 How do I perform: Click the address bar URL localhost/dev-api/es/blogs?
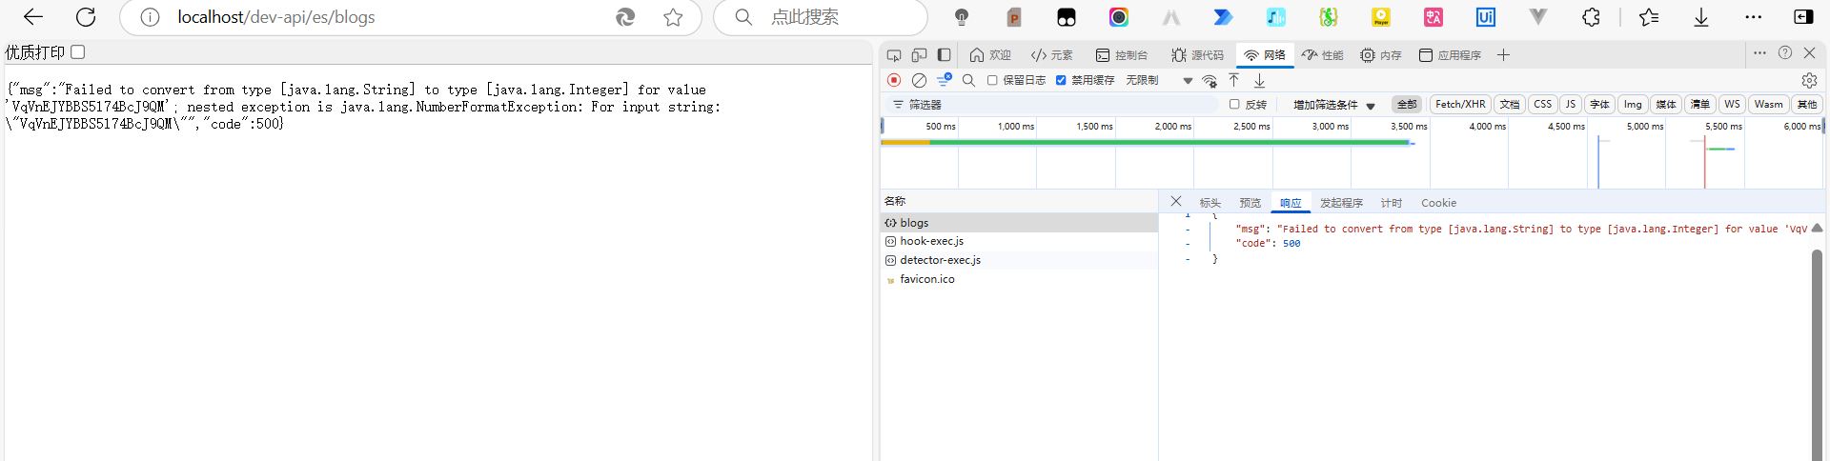coord(276,17)
